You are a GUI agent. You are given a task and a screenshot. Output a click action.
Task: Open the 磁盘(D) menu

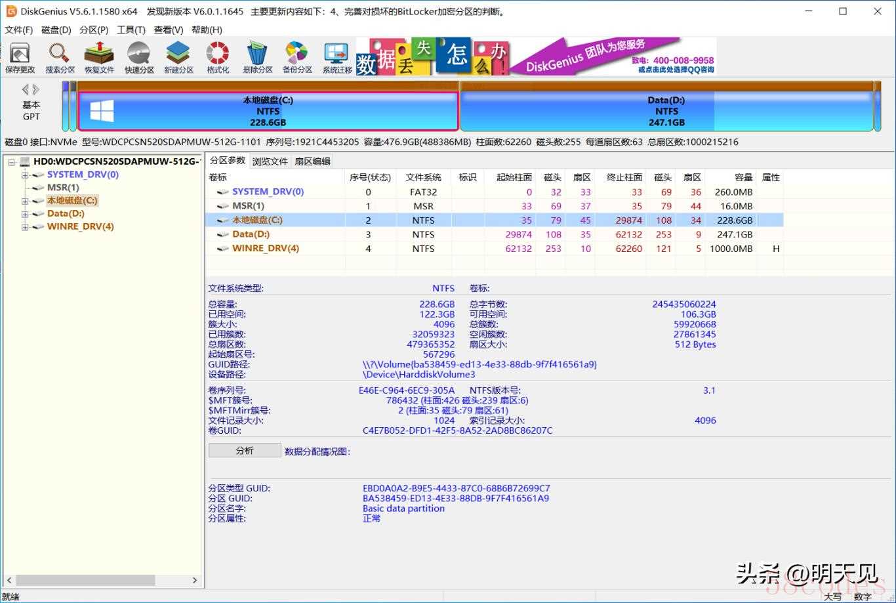[x=56, y=30]
